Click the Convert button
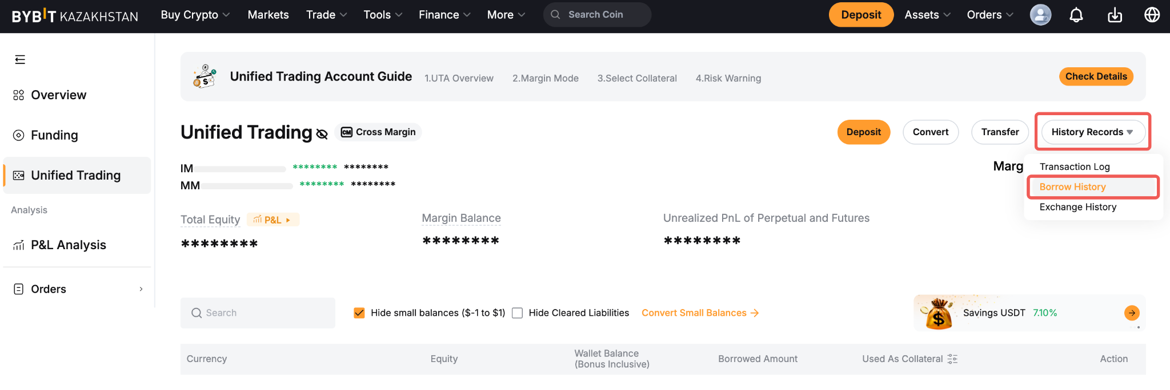The width and height of the screenshot is (1170, 390). click(x=931, y=132)
